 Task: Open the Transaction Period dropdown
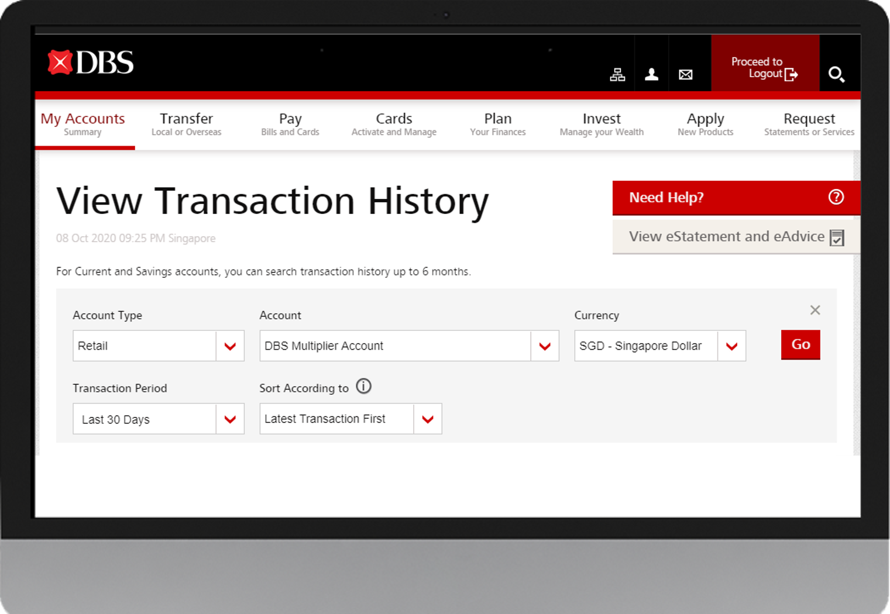[230, 419]
